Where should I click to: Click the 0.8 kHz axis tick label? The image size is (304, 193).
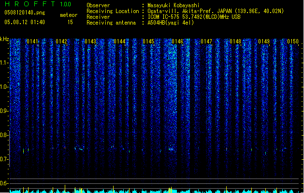tap(4, 135)
